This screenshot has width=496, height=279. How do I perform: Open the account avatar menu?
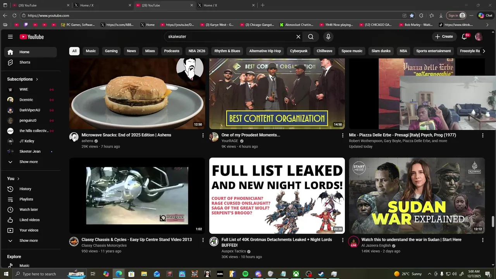click(x=479, y=37)
